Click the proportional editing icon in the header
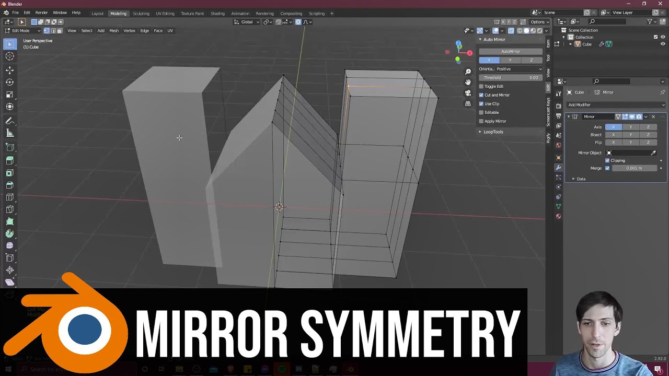 tap(298, 22)
